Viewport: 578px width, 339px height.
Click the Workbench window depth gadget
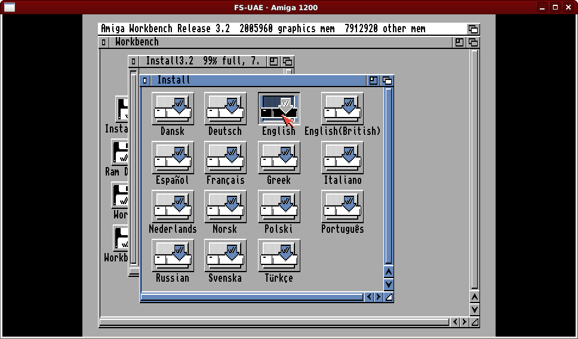pos(473,42)
